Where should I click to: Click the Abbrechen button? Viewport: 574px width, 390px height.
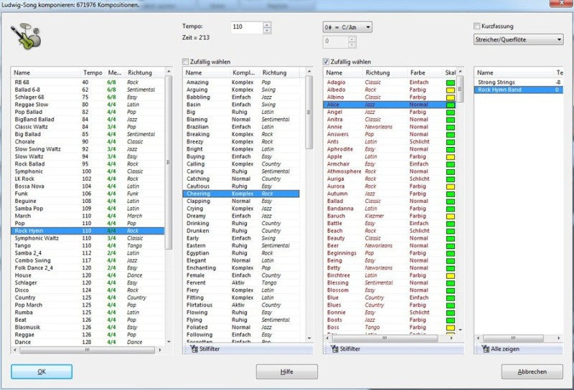[x=532, y=371]
